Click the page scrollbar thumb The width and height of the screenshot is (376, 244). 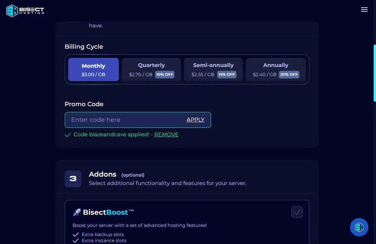[x=374, y=73]
